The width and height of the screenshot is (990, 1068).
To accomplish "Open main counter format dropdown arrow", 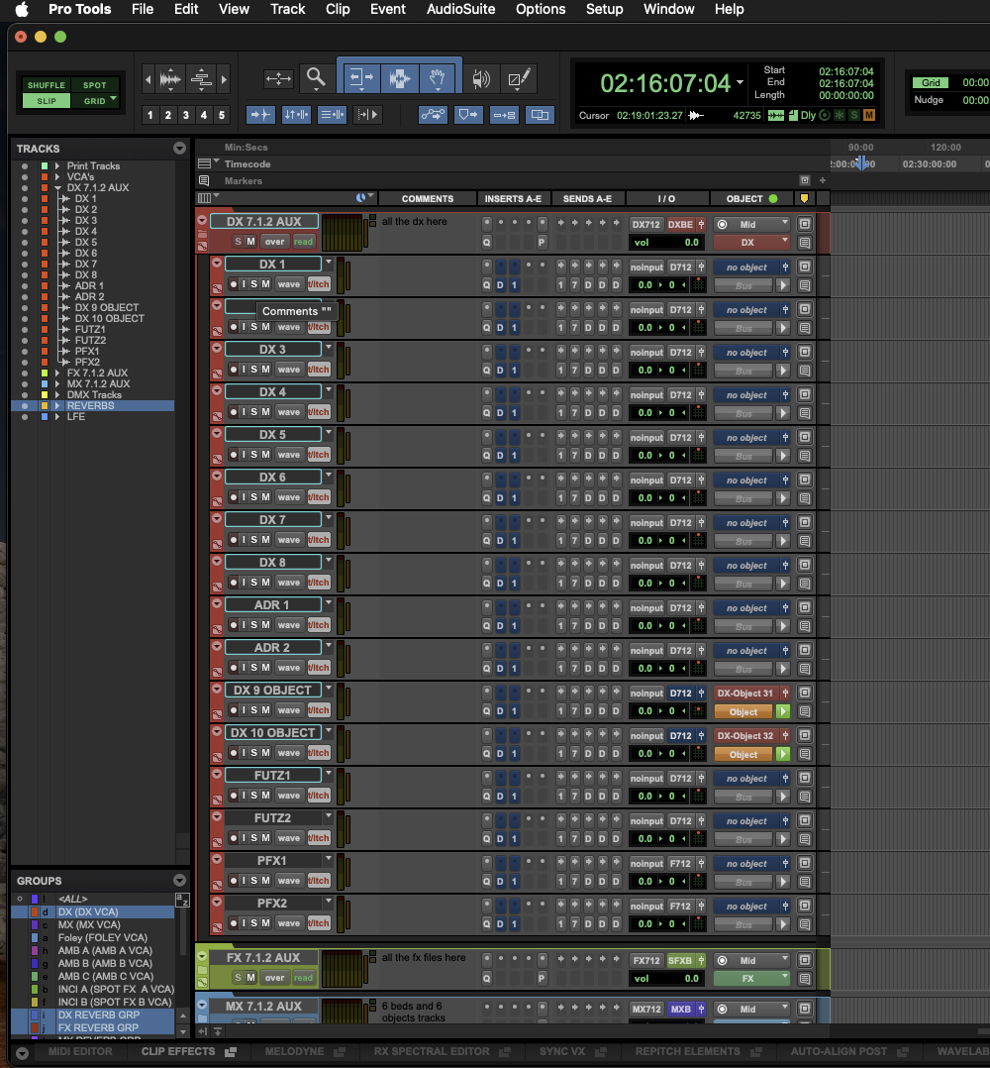I will [x=740, y=82].
